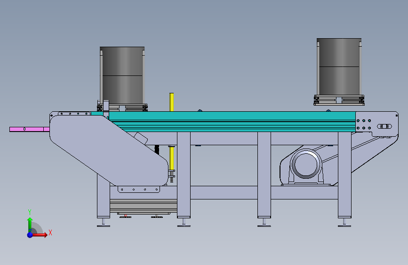The image size is (408, 265).
Task: Select the right end plate with six bolts
Action: pyautogui.click(x=376, y=124)
